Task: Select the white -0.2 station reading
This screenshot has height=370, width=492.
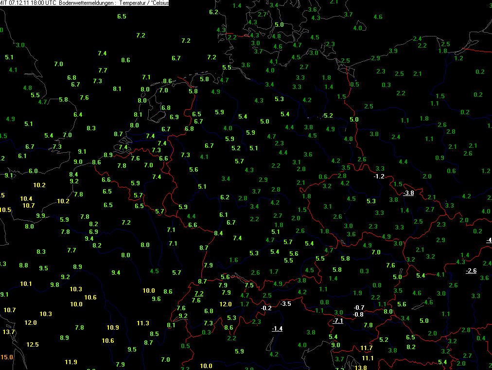Action: (266, 308)
